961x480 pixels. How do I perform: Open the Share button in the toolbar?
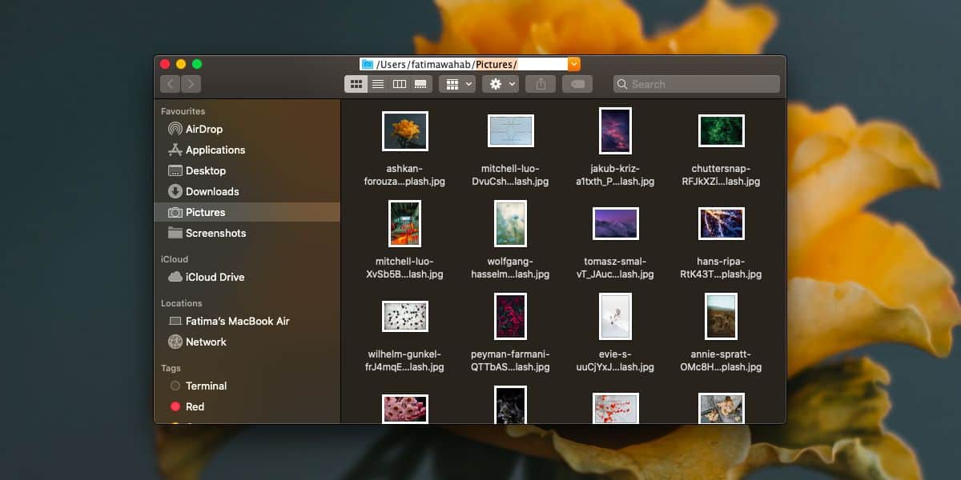540,83
